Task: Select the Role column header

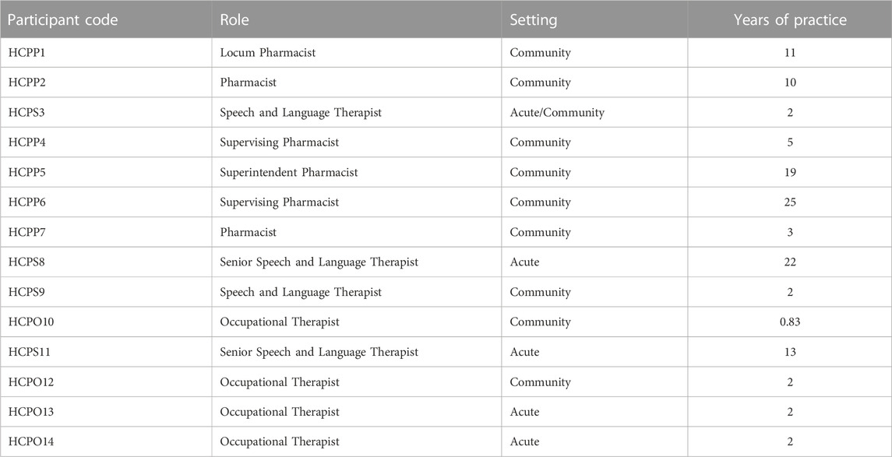Action: point(234,20)
